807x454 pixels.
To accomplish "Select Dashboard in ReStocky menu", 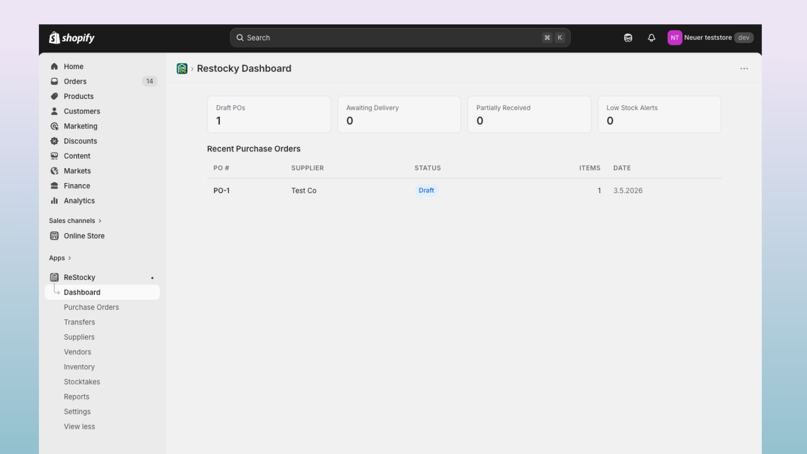I will click(x=102, y=293).
